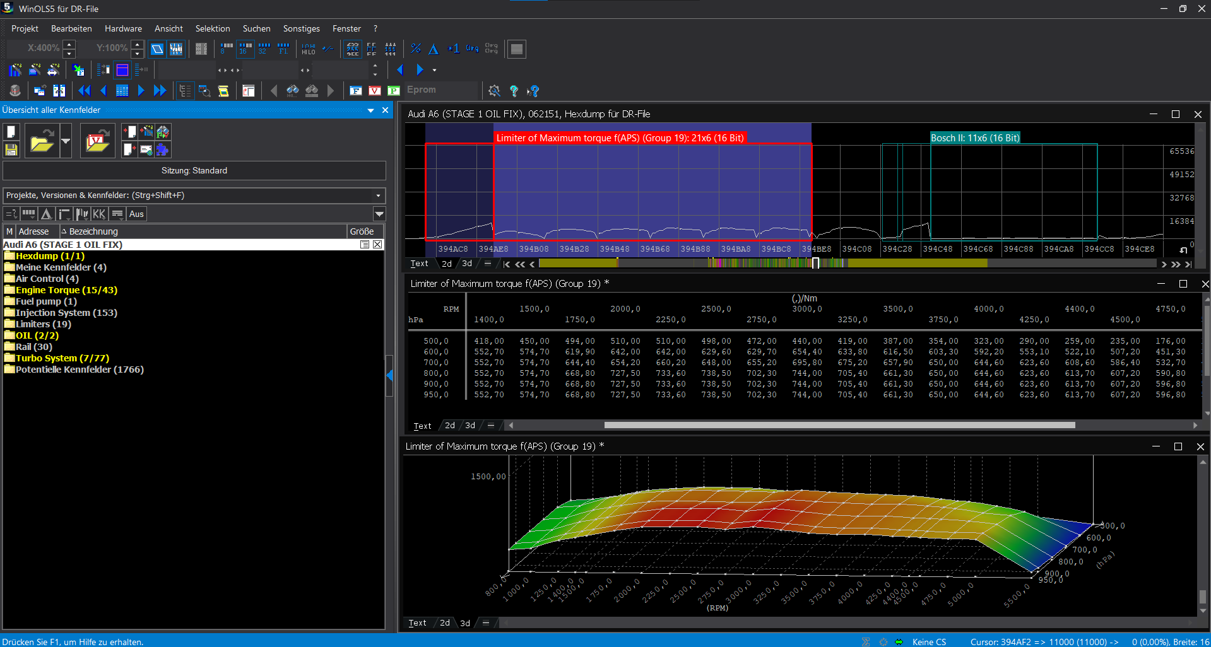Click the red V version icon
The image size is (1211, 647).
click(x=374, y=91)
